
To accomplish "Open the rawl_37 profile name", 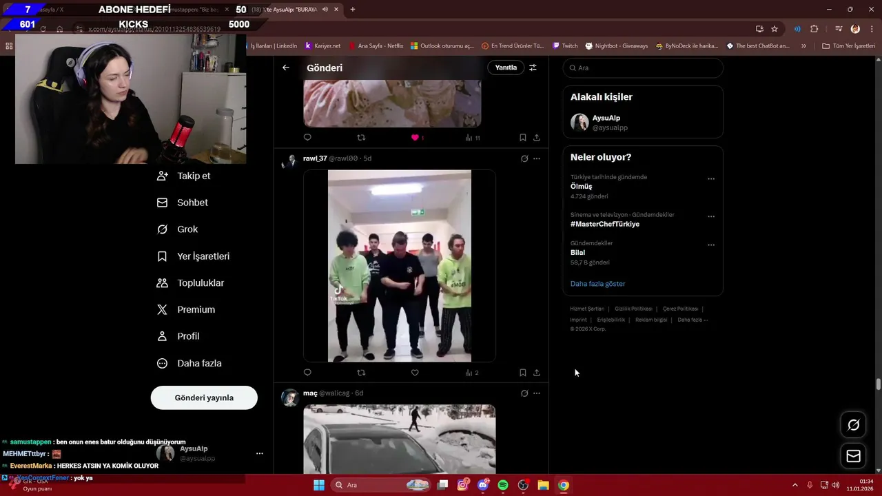I will pyautogui.click(x=315, y=158).
